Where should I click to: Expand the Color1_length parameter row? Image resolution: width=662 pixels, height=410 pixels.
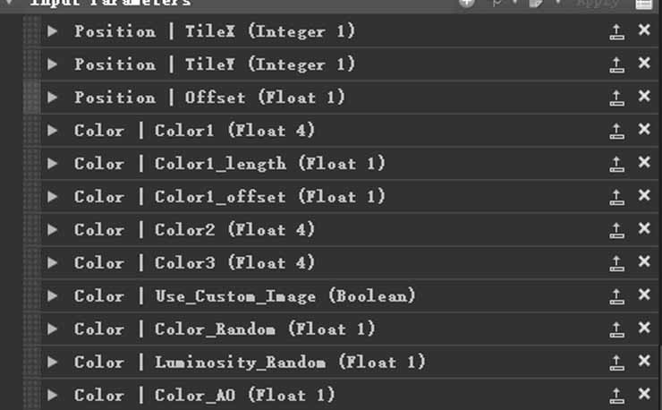point(53,163)
